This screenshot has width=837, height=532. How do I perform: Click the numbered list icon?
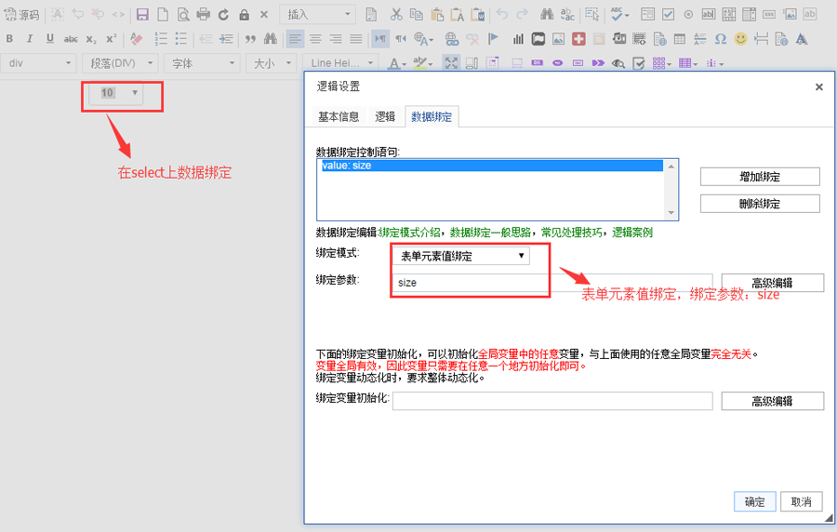point(161,39)
